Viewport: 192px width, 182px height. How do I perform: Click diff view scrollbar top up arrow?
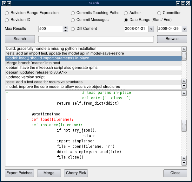(x=184, y=93)
